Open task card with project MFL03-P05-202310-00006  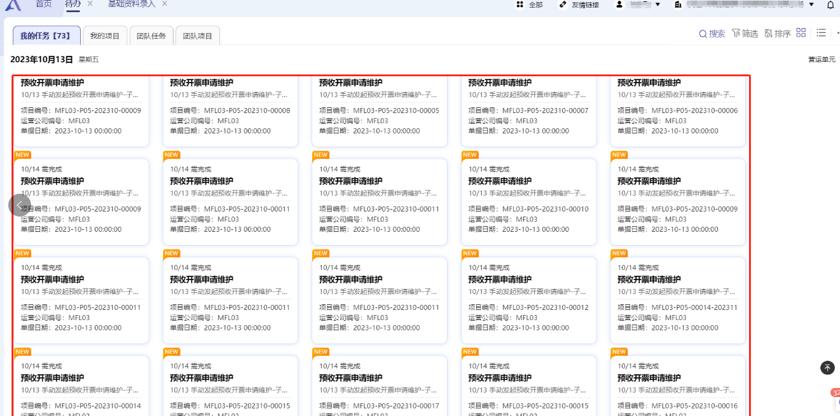(678, 111)
